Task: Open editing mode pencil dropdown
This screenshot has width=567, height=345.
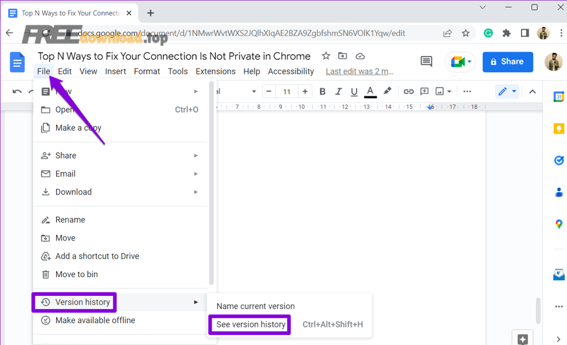Action: 507,91
